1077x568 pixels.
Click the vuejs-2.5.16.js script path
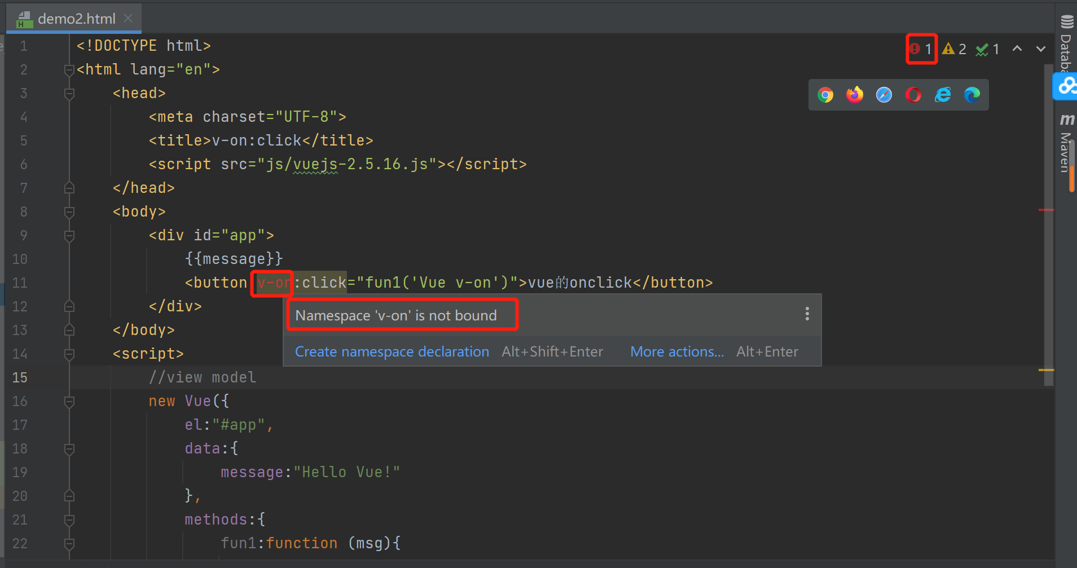[347, 164]
